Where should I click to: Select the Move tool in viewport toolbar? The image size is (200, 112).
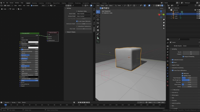pyautogui.click(x=98, y=20)
